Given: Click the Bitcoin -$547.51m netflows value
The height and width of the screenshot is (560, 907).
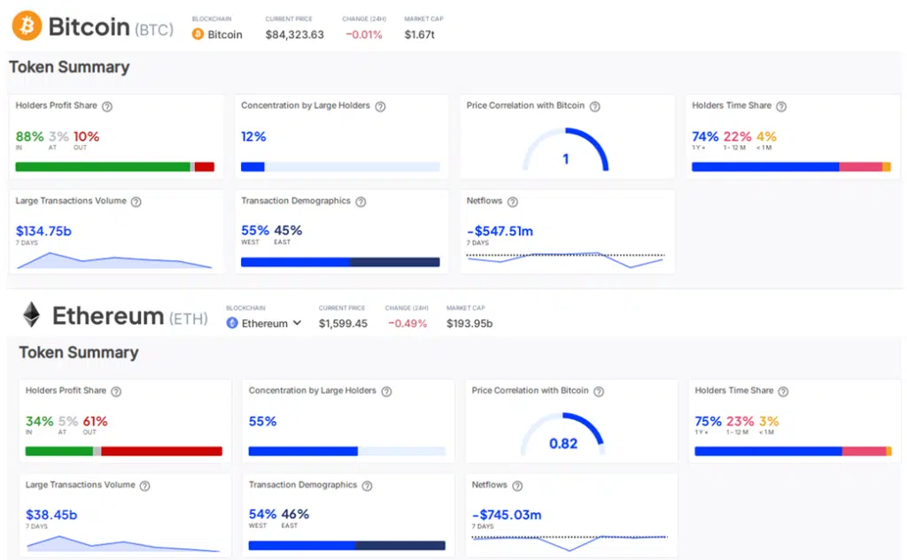Looking at the screenshot, I should point(500,231).
